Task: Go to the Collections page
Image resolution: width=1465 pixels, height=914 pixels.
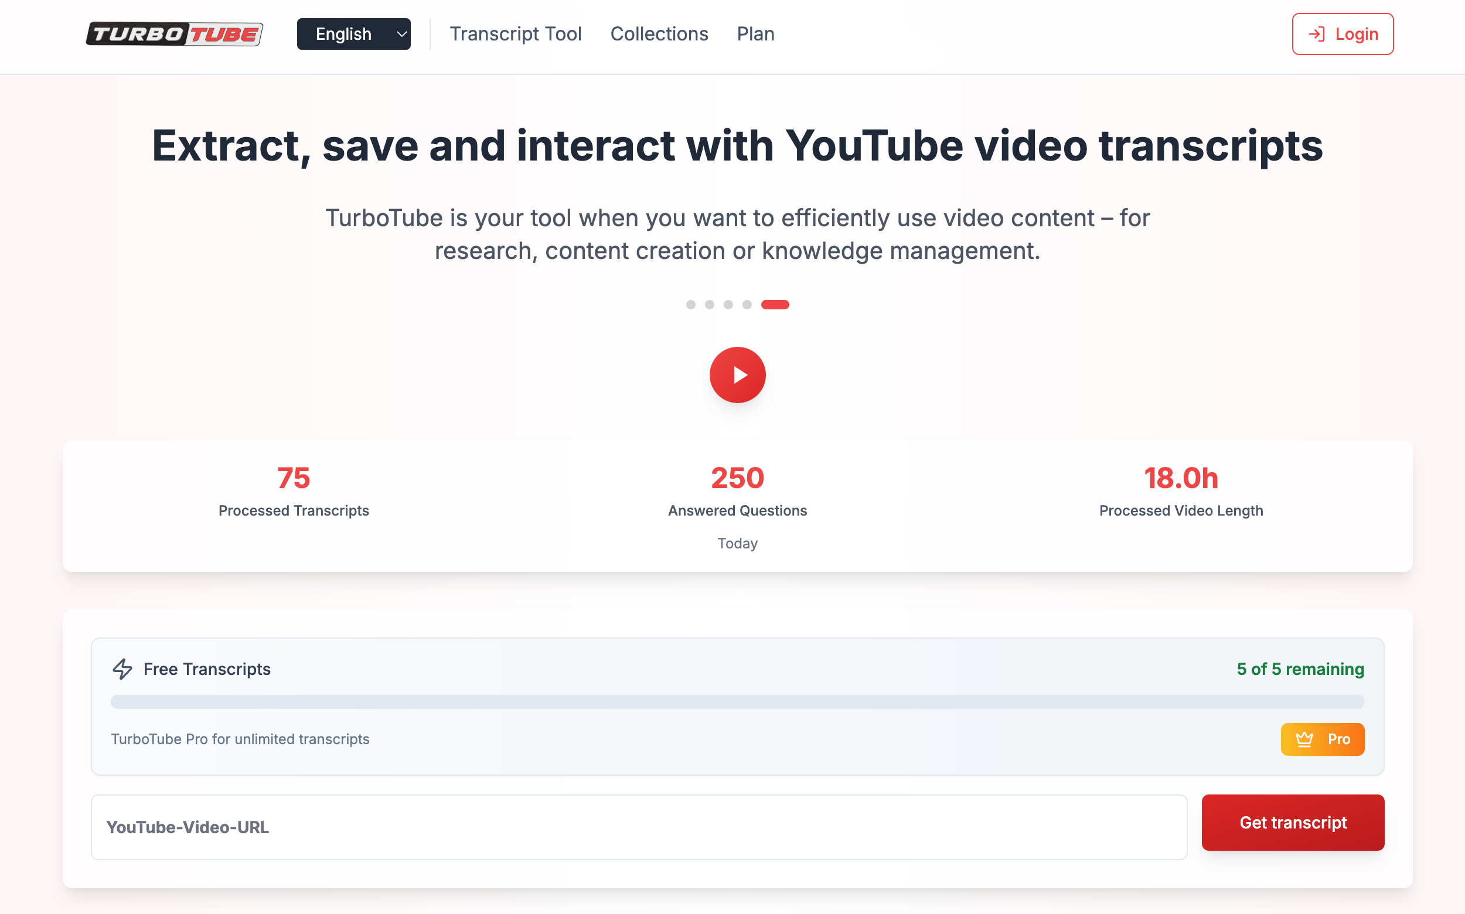Action: [659, 34]
